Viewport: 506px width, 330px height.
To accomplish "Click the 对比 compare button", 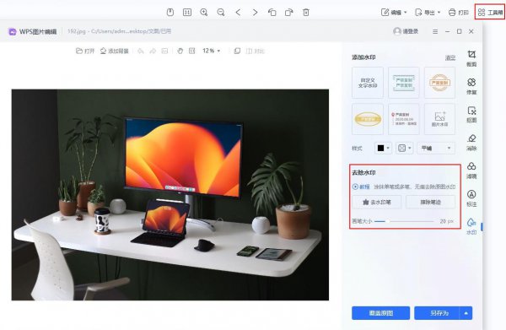I will (x=256, y=51).
